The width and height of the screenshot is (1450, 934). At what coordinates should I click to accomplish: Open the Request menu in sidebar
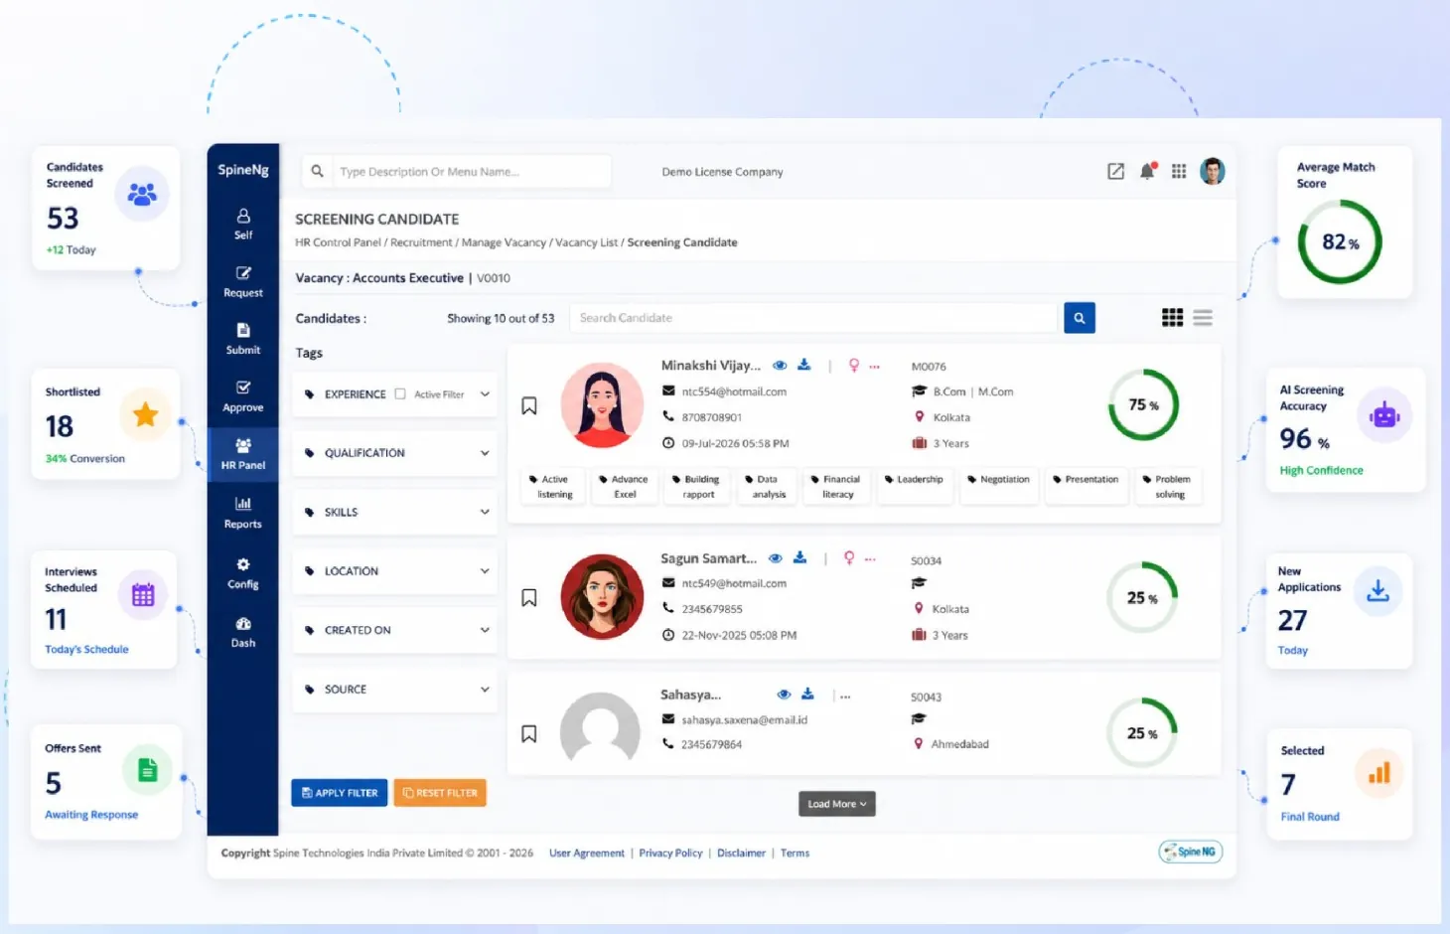point(243,282)
